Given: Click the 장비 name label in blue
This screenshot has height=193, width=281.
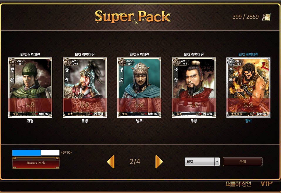Looking at the screenshot, I should tap(248, 121).
